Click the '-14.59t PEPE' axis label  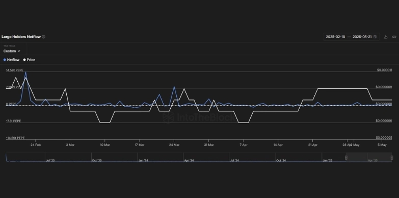pos(15,138)
